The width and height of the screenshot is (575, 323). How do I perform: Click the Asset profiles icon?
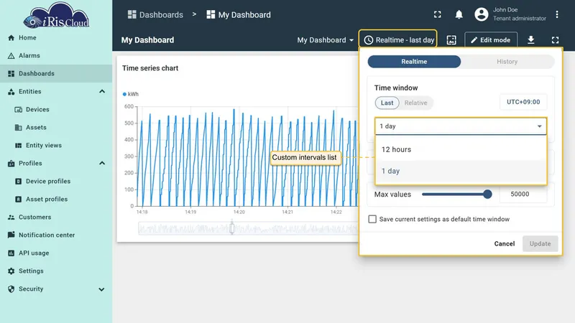19,200
